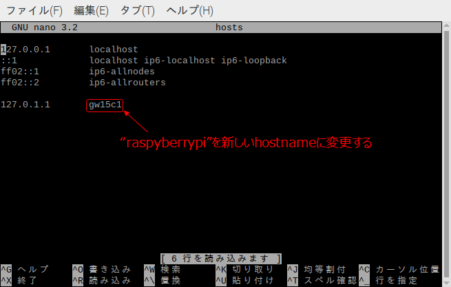Open the 編集(E) menu
This screenshot has height=287, width=451.
pos(91,11)
